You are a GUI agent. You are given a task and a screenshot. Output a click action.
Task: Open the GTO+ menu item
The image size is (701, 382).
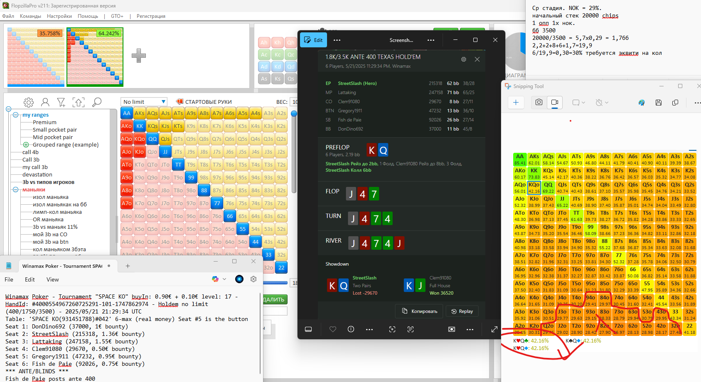117,16
